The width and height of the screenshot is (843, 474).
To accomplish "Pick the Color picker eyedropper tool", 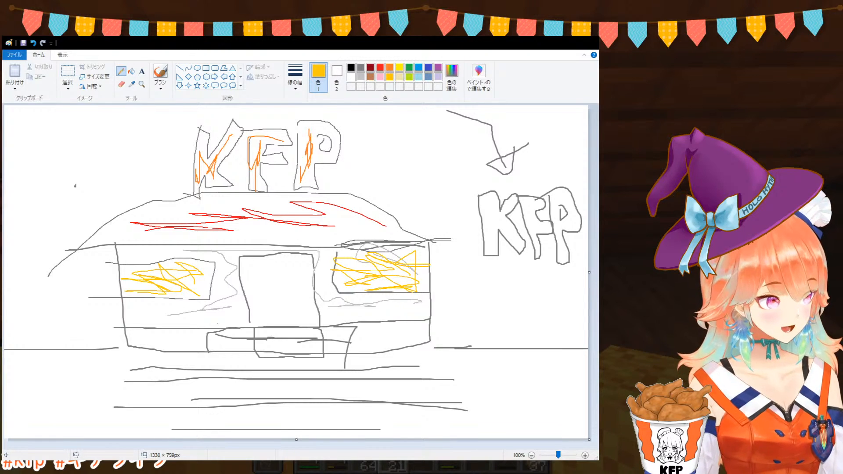I will point(132,84).
